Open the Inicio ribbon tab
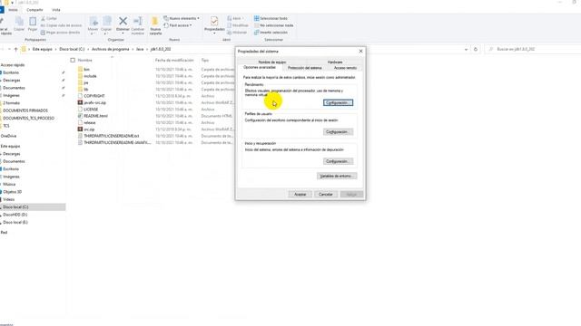The image size is (581, 326). point(13,10)
